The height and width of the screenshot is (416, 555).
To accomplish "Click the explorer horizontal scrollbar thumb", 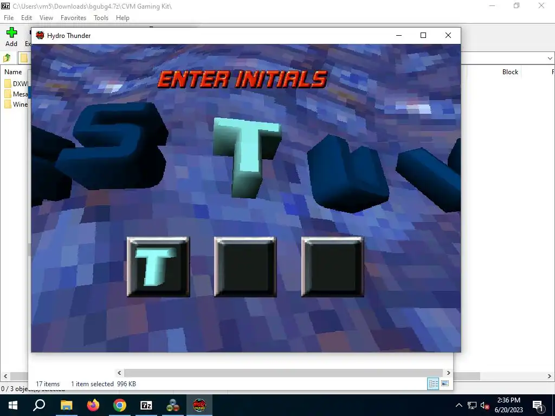I will point(283,373).
